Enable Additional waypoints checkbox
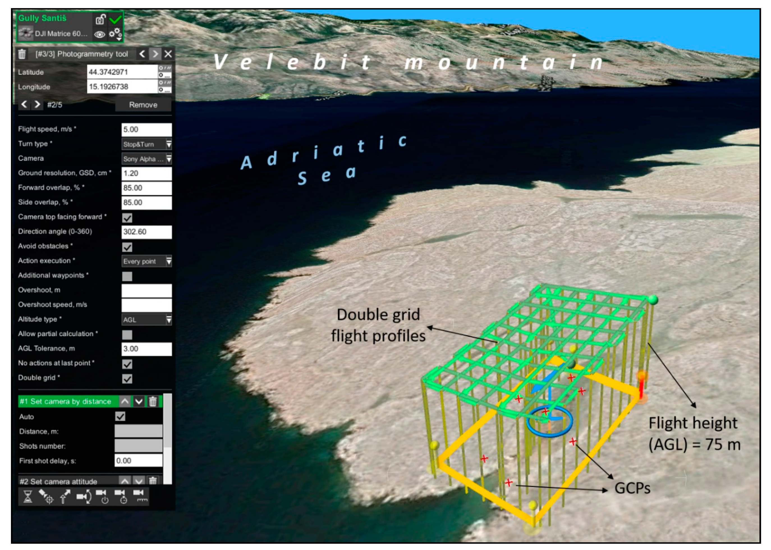 click(x=127, y=276)
